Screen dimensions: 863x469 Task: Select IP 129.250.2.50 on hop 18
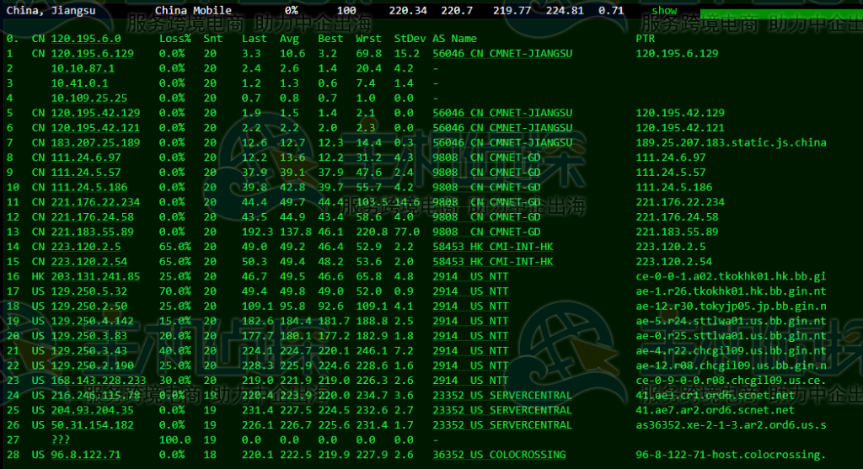tap(89, 306)
